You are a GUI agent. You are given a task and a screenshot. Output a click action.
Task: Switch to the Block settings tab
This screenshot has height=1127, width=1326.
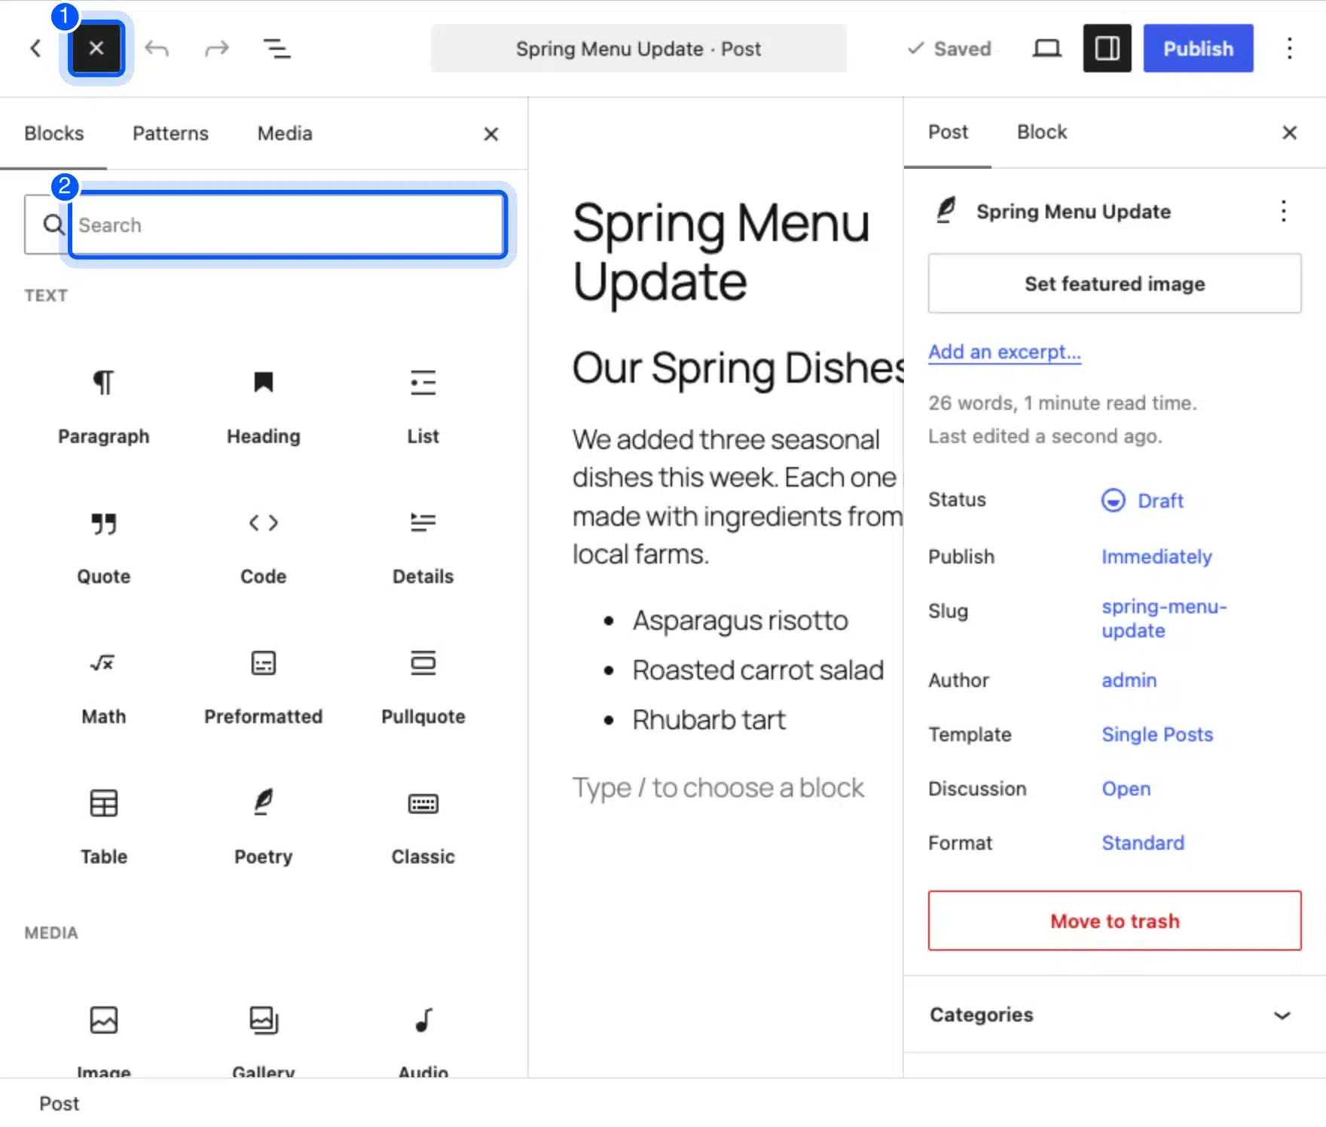point(1041,133)
